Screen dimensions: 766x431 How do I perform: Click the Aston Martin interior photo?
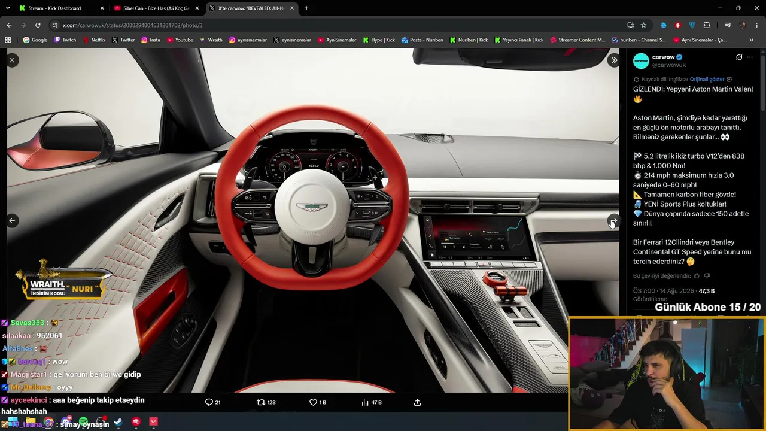click(x=313, y=220)
